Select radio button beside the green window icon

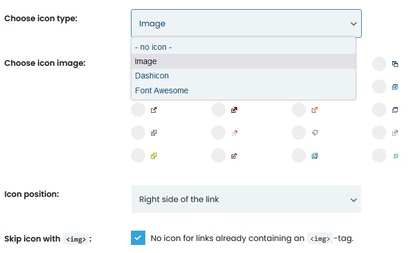pos(138,156)
